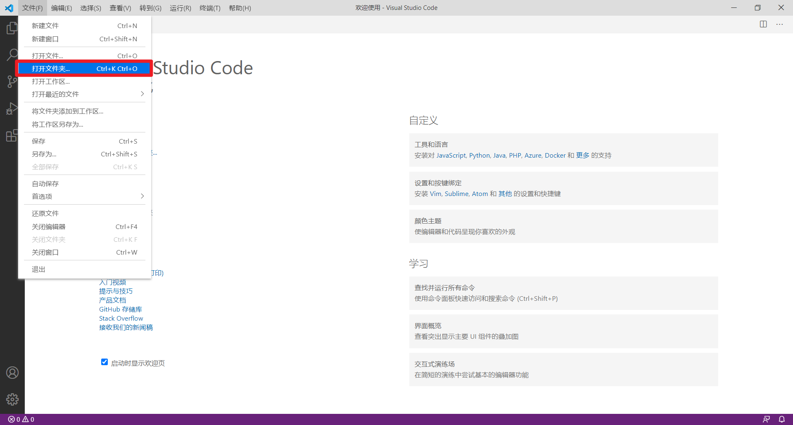Select 将工作区另存为... entry

tap(85, 124)
